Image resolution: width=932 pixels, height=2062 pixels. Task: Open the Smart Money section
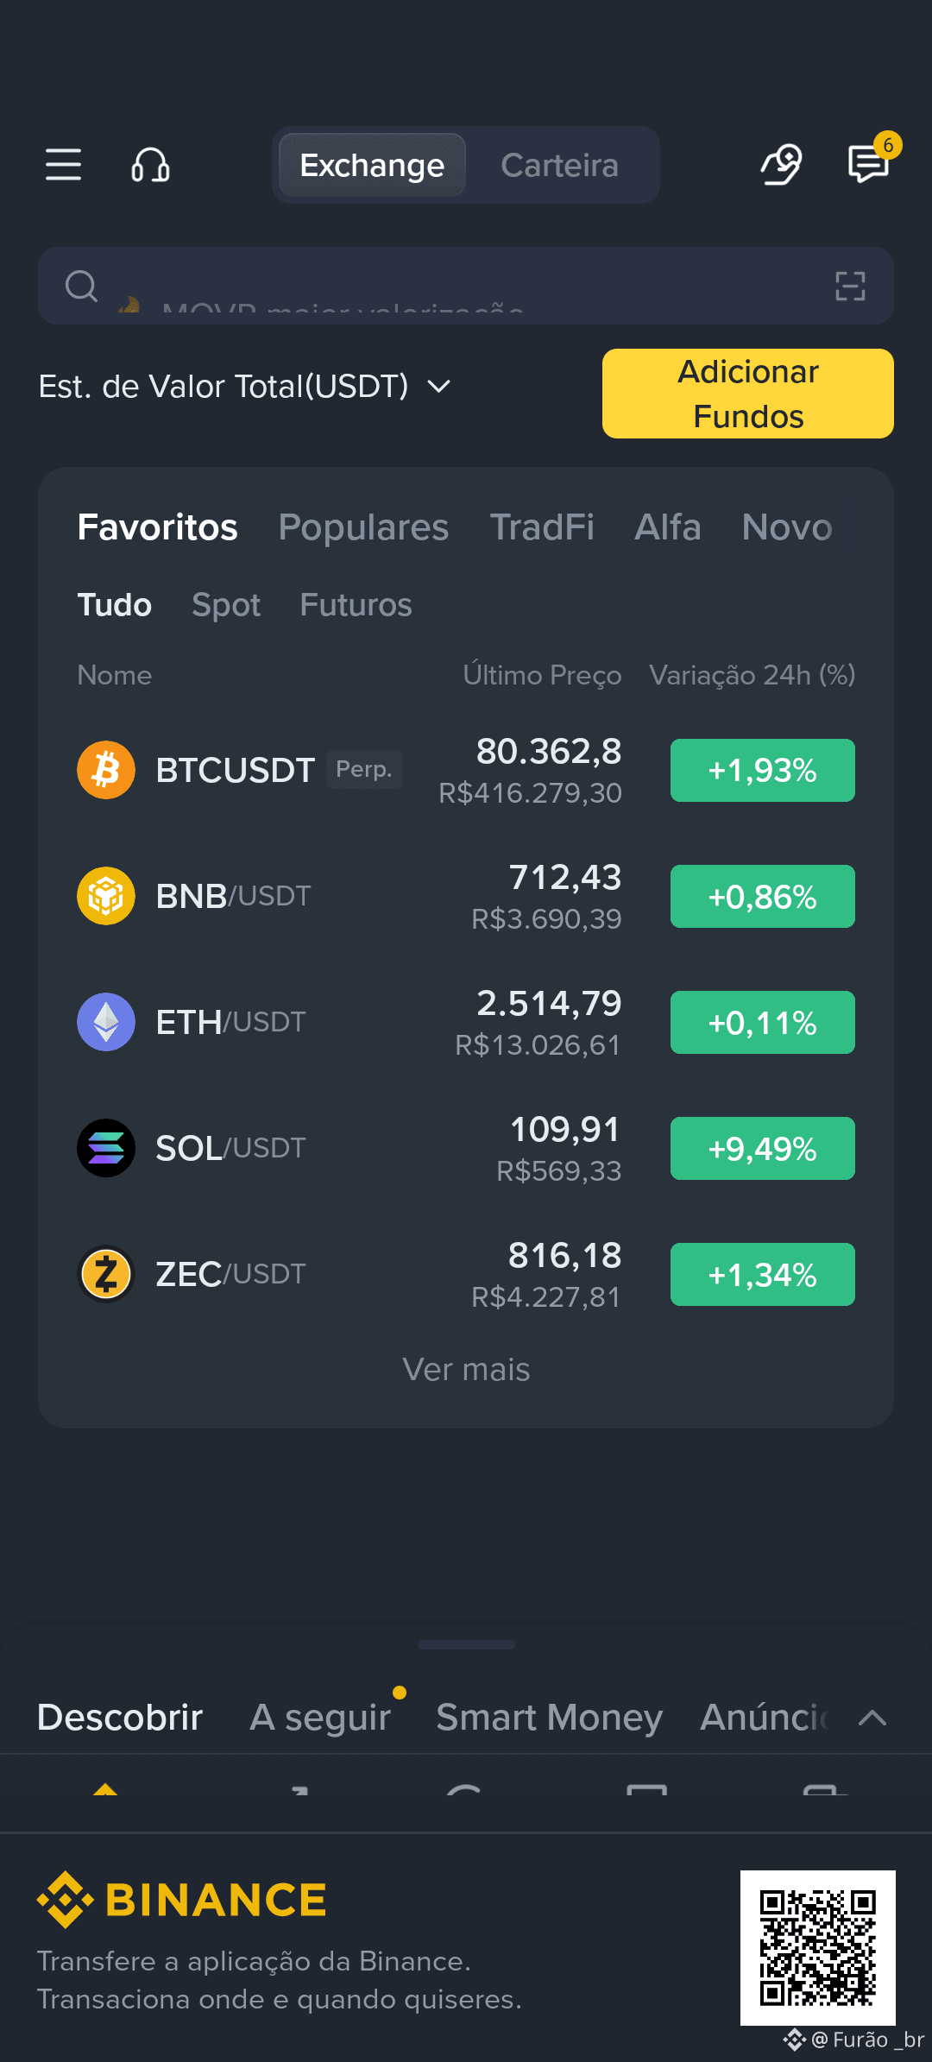550,1718
